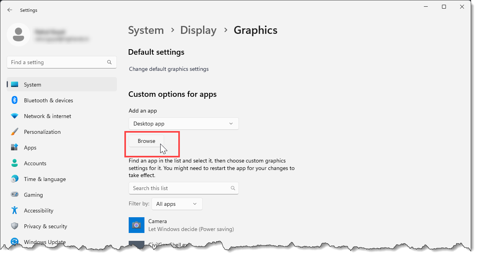Open Bluetooth & devices settings

click(47, 100)
